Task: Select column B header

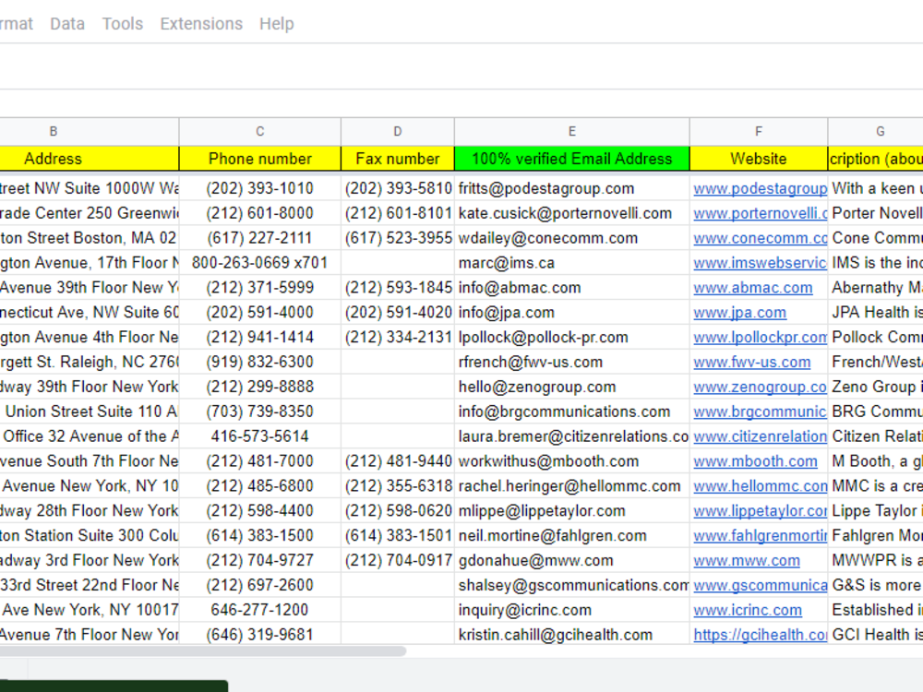Action: pos(53,131)
